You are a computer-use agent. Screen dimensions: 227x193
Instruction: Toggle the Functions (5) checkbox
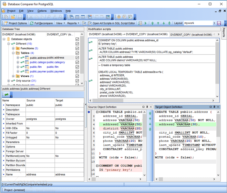pos(77,48)
